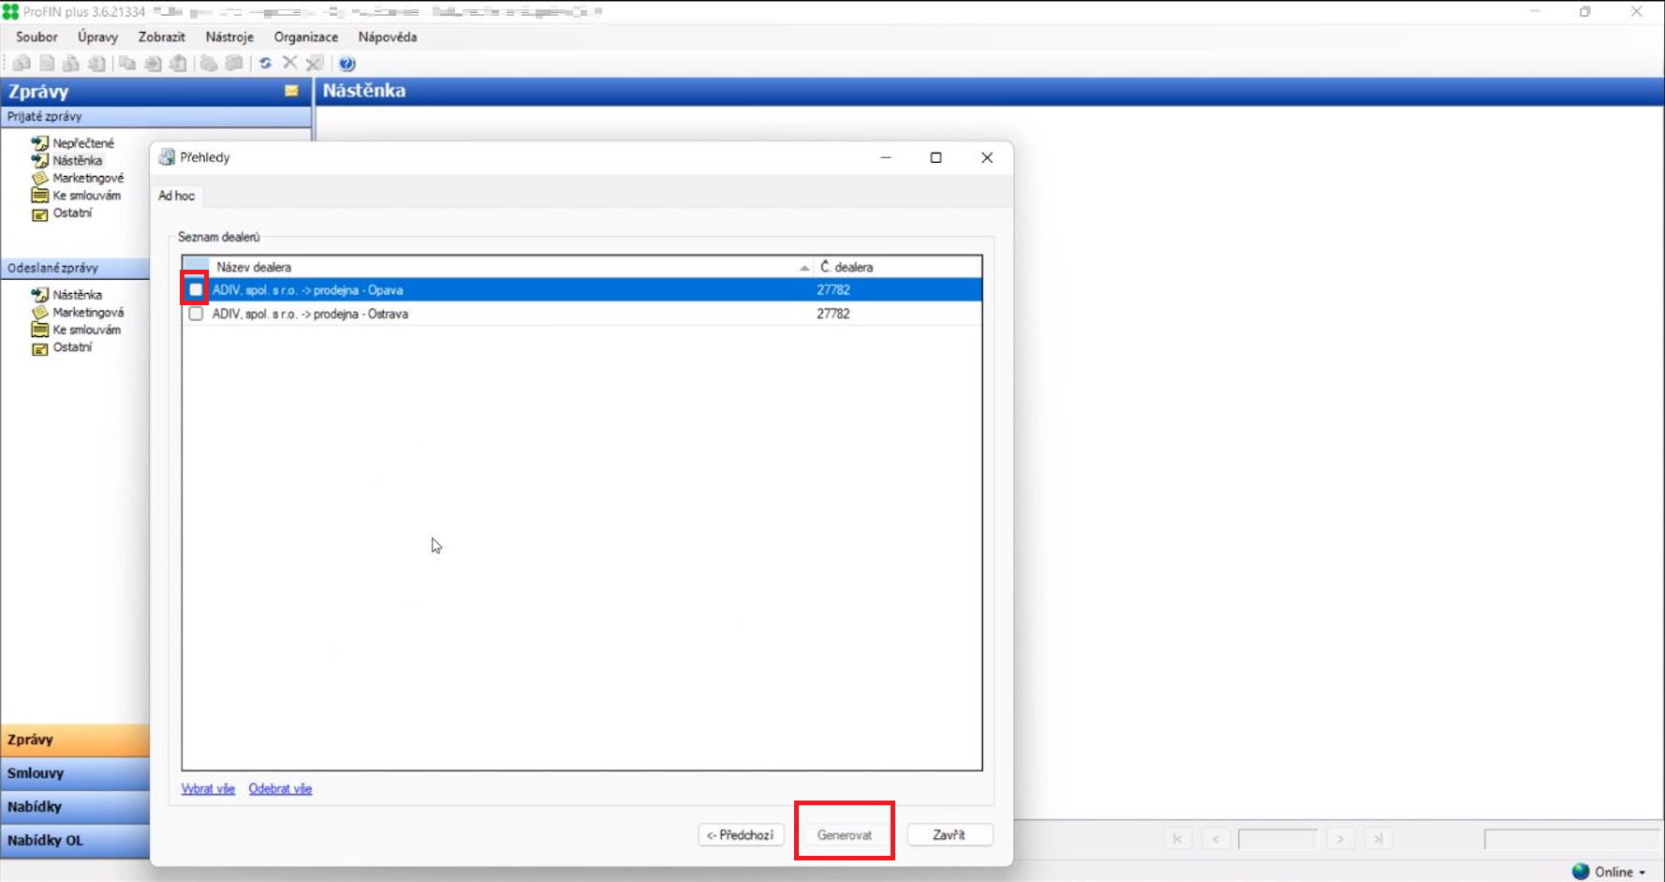
Task: Click the refresh arrows toolbar icon
Action: (x=265, y=64)
